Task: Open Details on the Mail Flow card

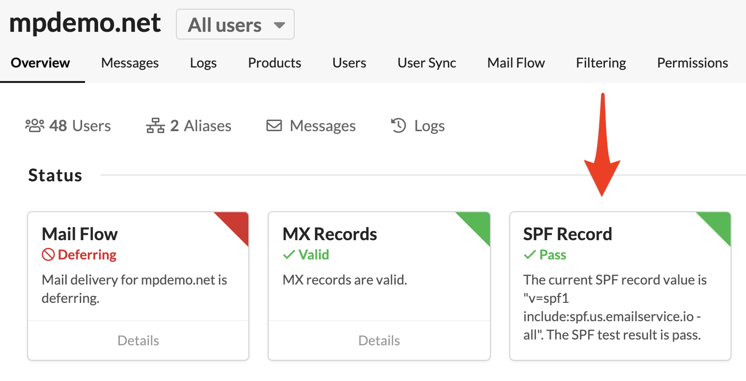Action: tap(138, 340)
